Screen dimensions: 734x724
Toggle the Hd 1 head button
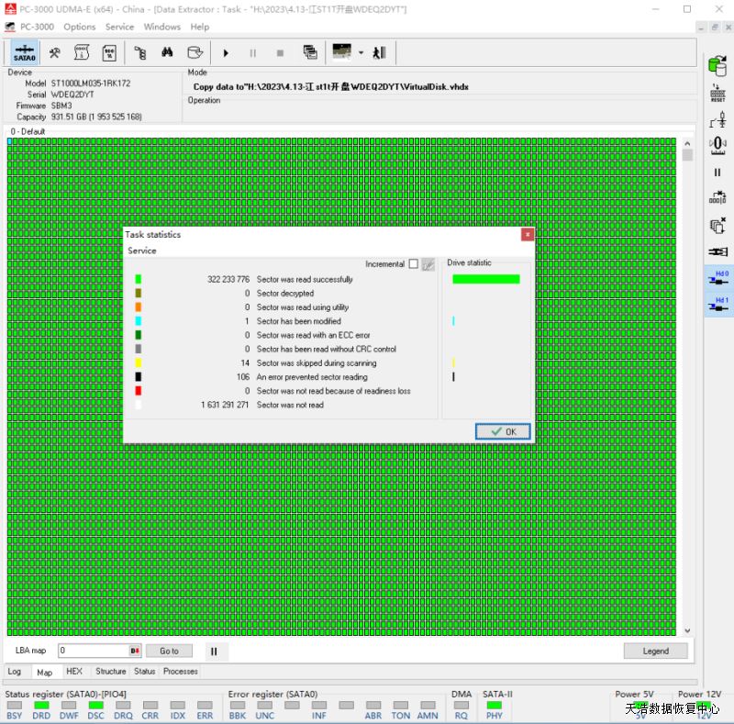718,305
